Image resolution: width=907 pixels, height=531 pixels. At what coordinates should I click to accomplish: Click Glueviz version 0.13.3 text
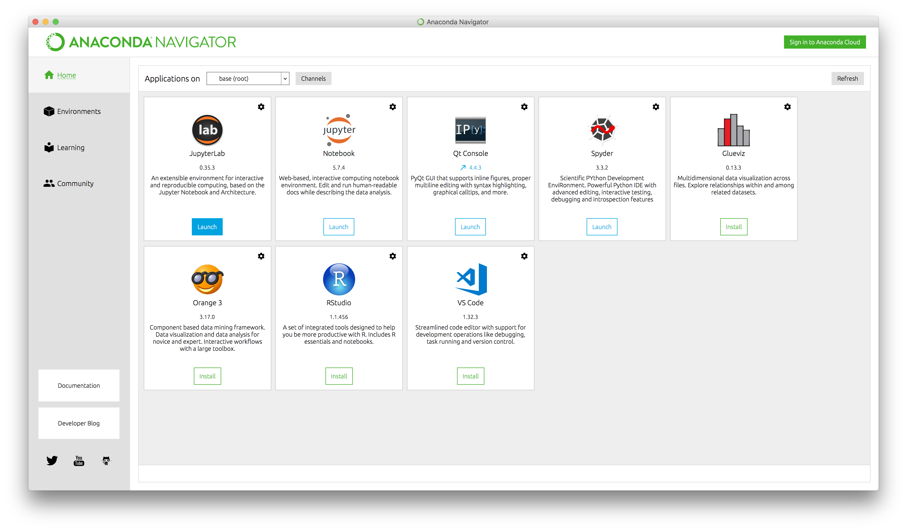[x=733, y=168]
